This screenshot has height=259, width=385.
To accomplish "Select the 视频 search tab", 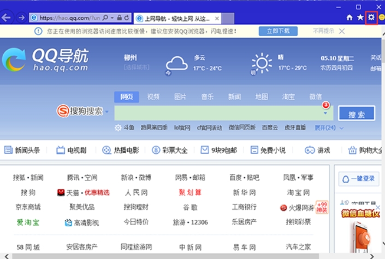I will [153, 97].
